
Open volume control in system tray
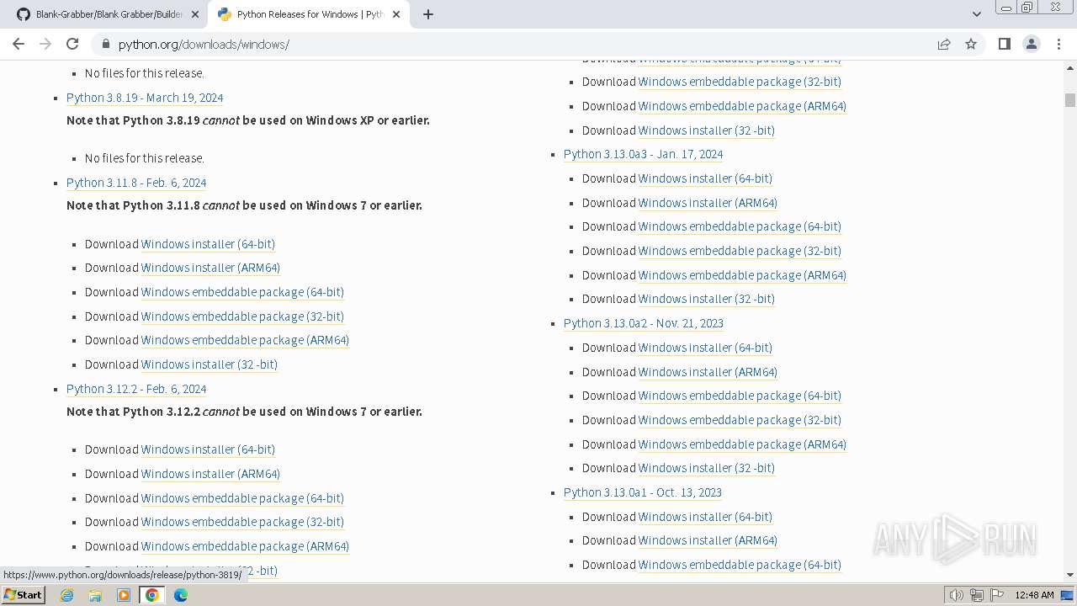[957, 595]
